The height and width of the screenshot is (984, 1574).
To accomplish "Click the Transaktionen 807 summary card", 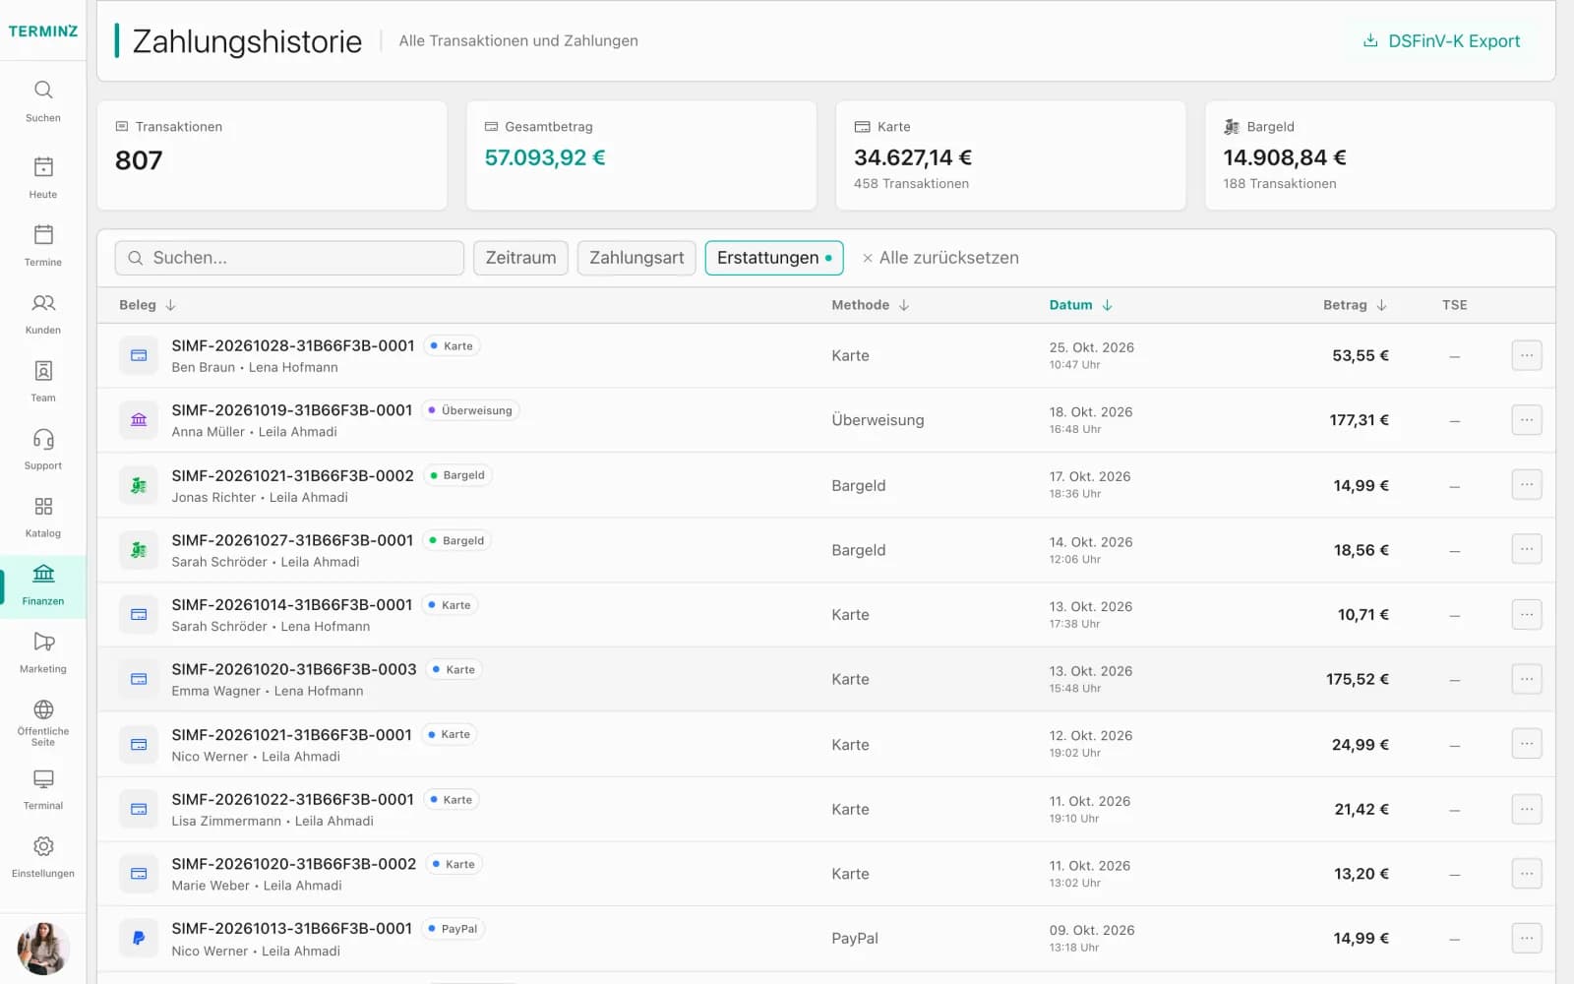I will coord(272,154).
